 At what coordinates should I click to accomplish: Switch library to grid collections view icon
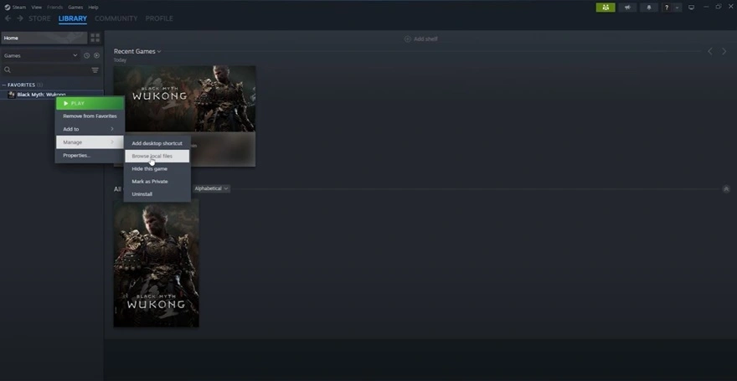[x=95, y=38]
